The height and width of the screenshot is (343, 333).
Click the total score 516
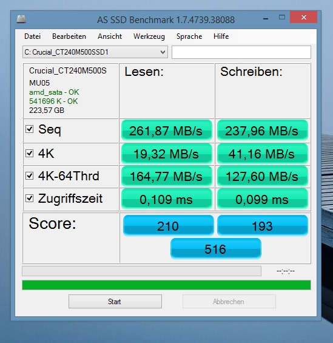(216, 249)
